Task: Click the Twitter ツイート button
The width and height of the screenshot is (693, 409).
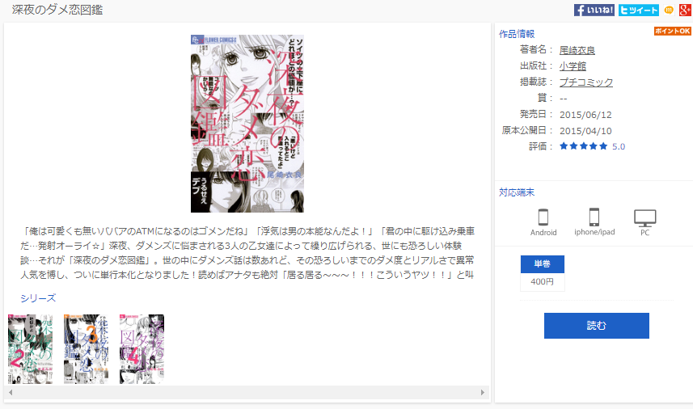Action: tap(639, 11)
